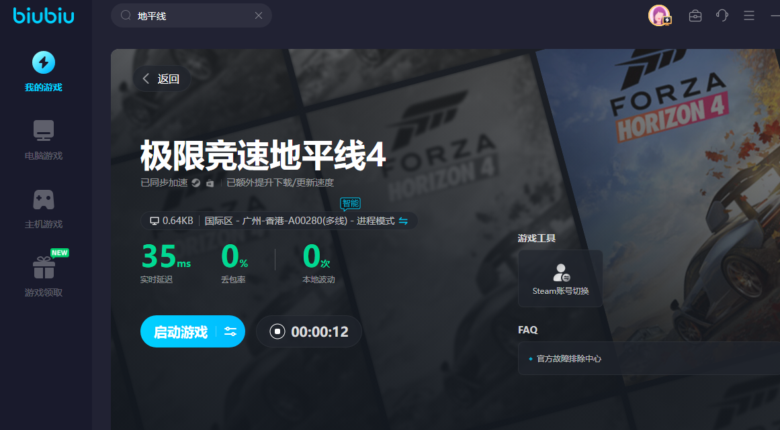Open launch settings sliders next to 启动游戏
The height and width of the screenshot is (430, 780).
click(x=230, y=331)
